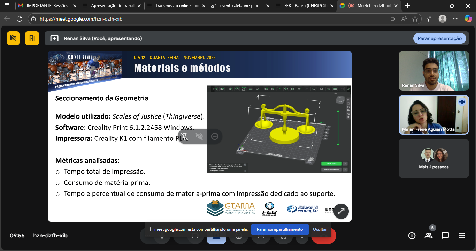Click Parar apresentação button
Screen dimensions: 476x251
(x=439, y=38)
